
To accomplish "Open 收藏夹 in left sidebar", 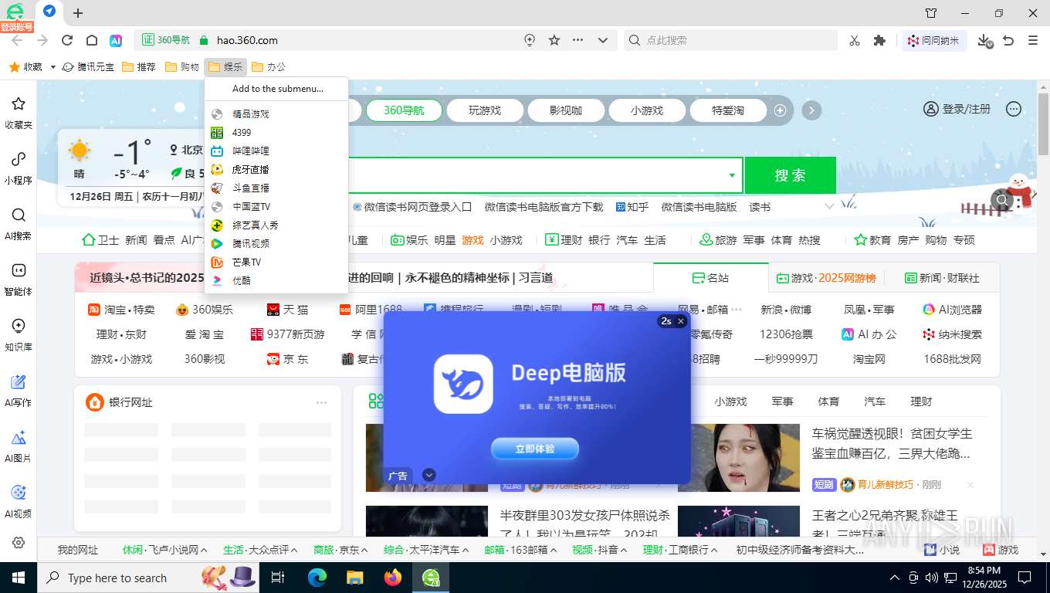I will (19, 113).
